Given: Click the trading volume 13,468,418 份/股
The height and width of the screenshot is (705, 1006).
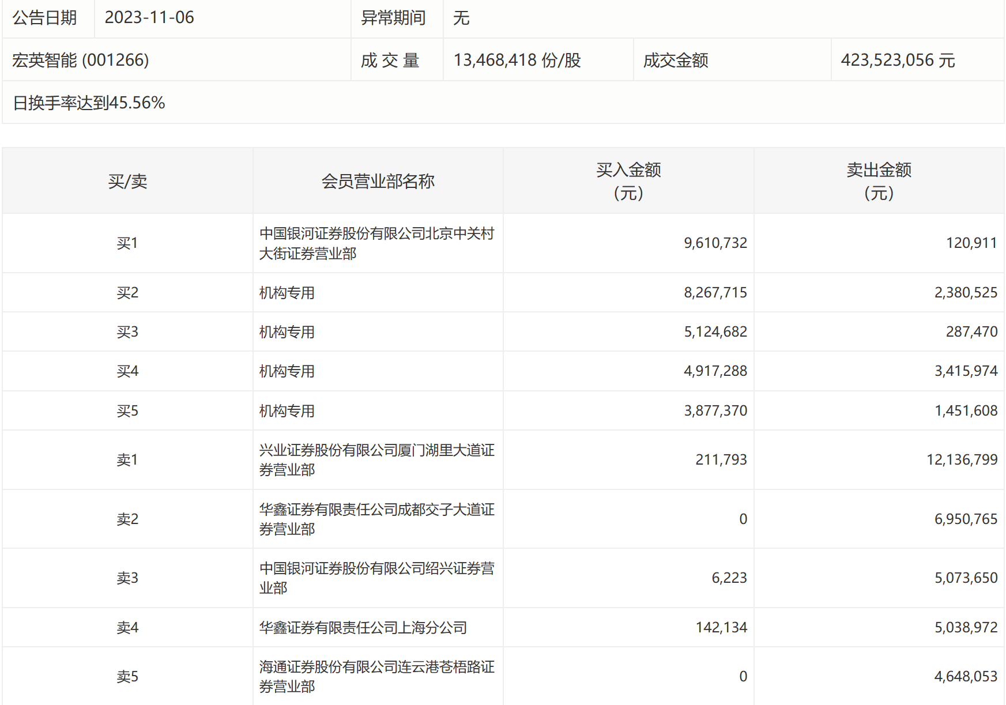Looking at the screenshot, I should pos(517,60).
